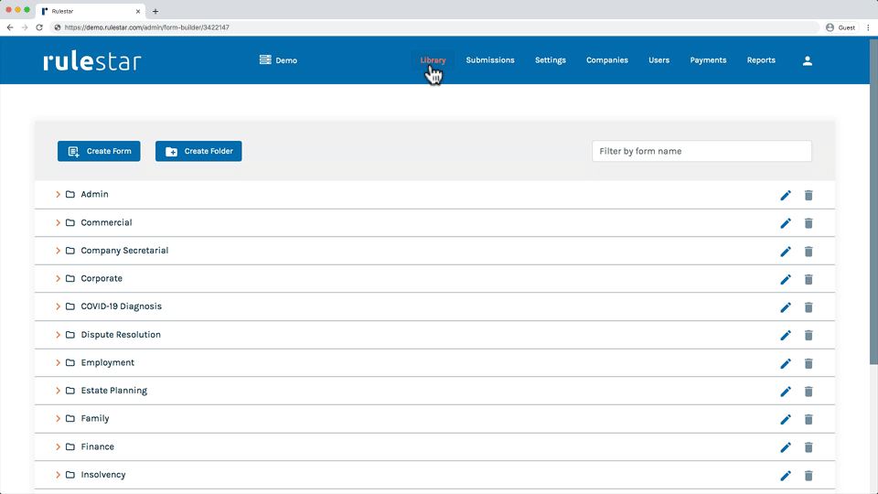The height and width of the screenshot is (494, 878).
Task: Edit the Employment folder
Action: [786, 363]
